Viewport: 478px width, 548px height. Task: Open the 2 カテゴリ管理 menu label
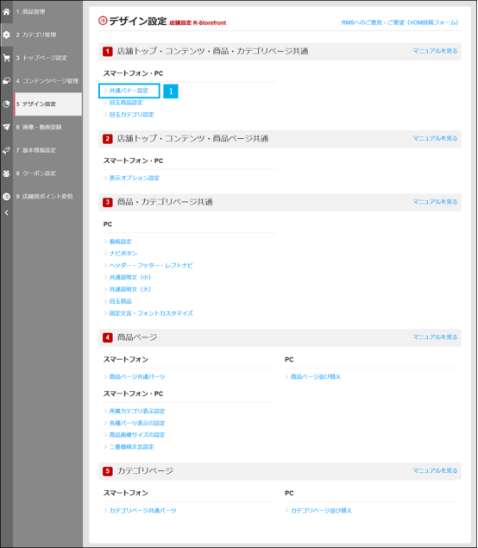click(x=36, y=35)
